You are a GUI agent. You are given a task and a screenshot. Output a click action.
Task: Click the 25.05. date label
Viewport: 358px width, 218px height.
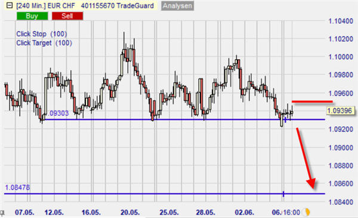tap(169, 212)
